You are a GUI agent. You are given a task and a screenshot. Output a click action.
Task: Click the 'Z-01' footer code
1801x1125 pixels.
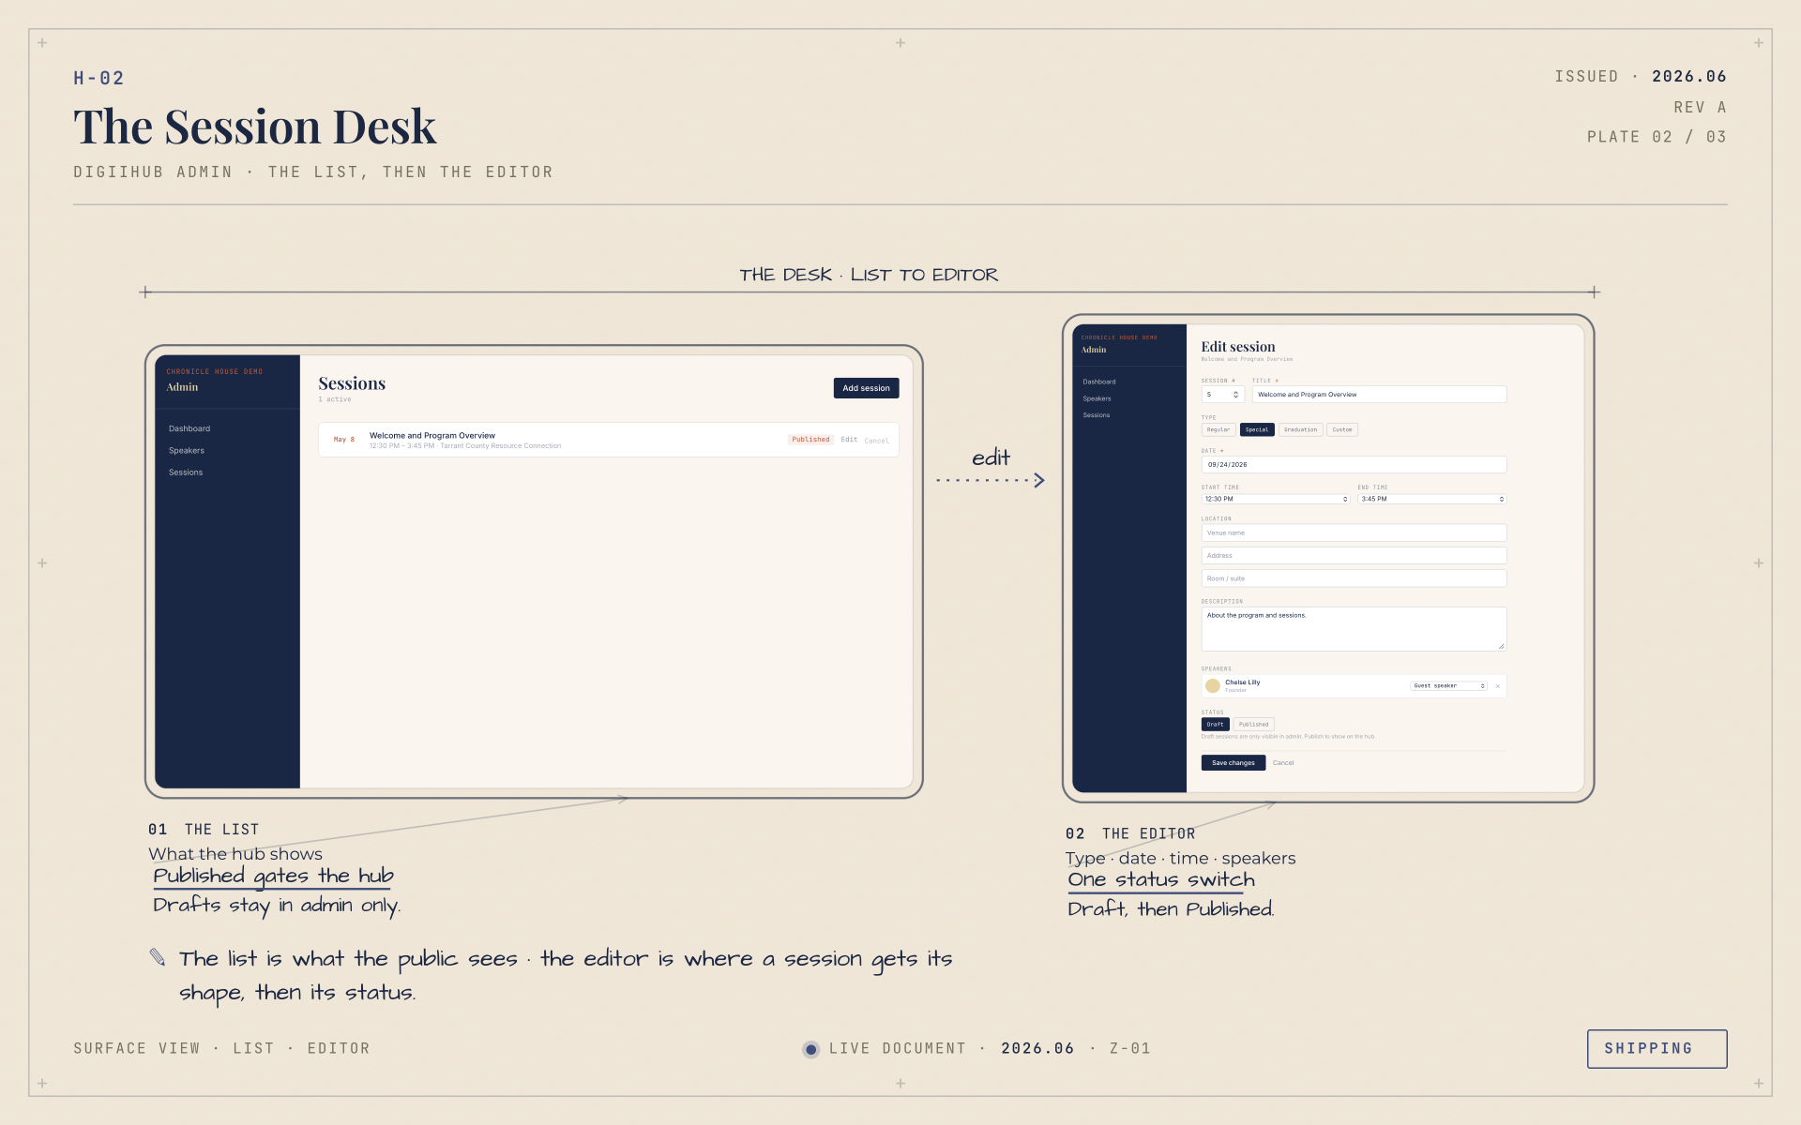pos(1129,1049)
